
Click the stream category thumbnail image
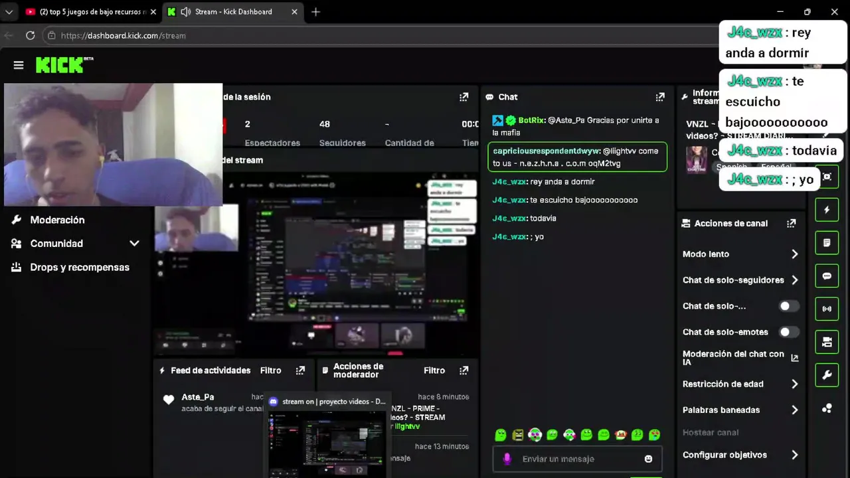pyautogui.click(x=697, y=159)
